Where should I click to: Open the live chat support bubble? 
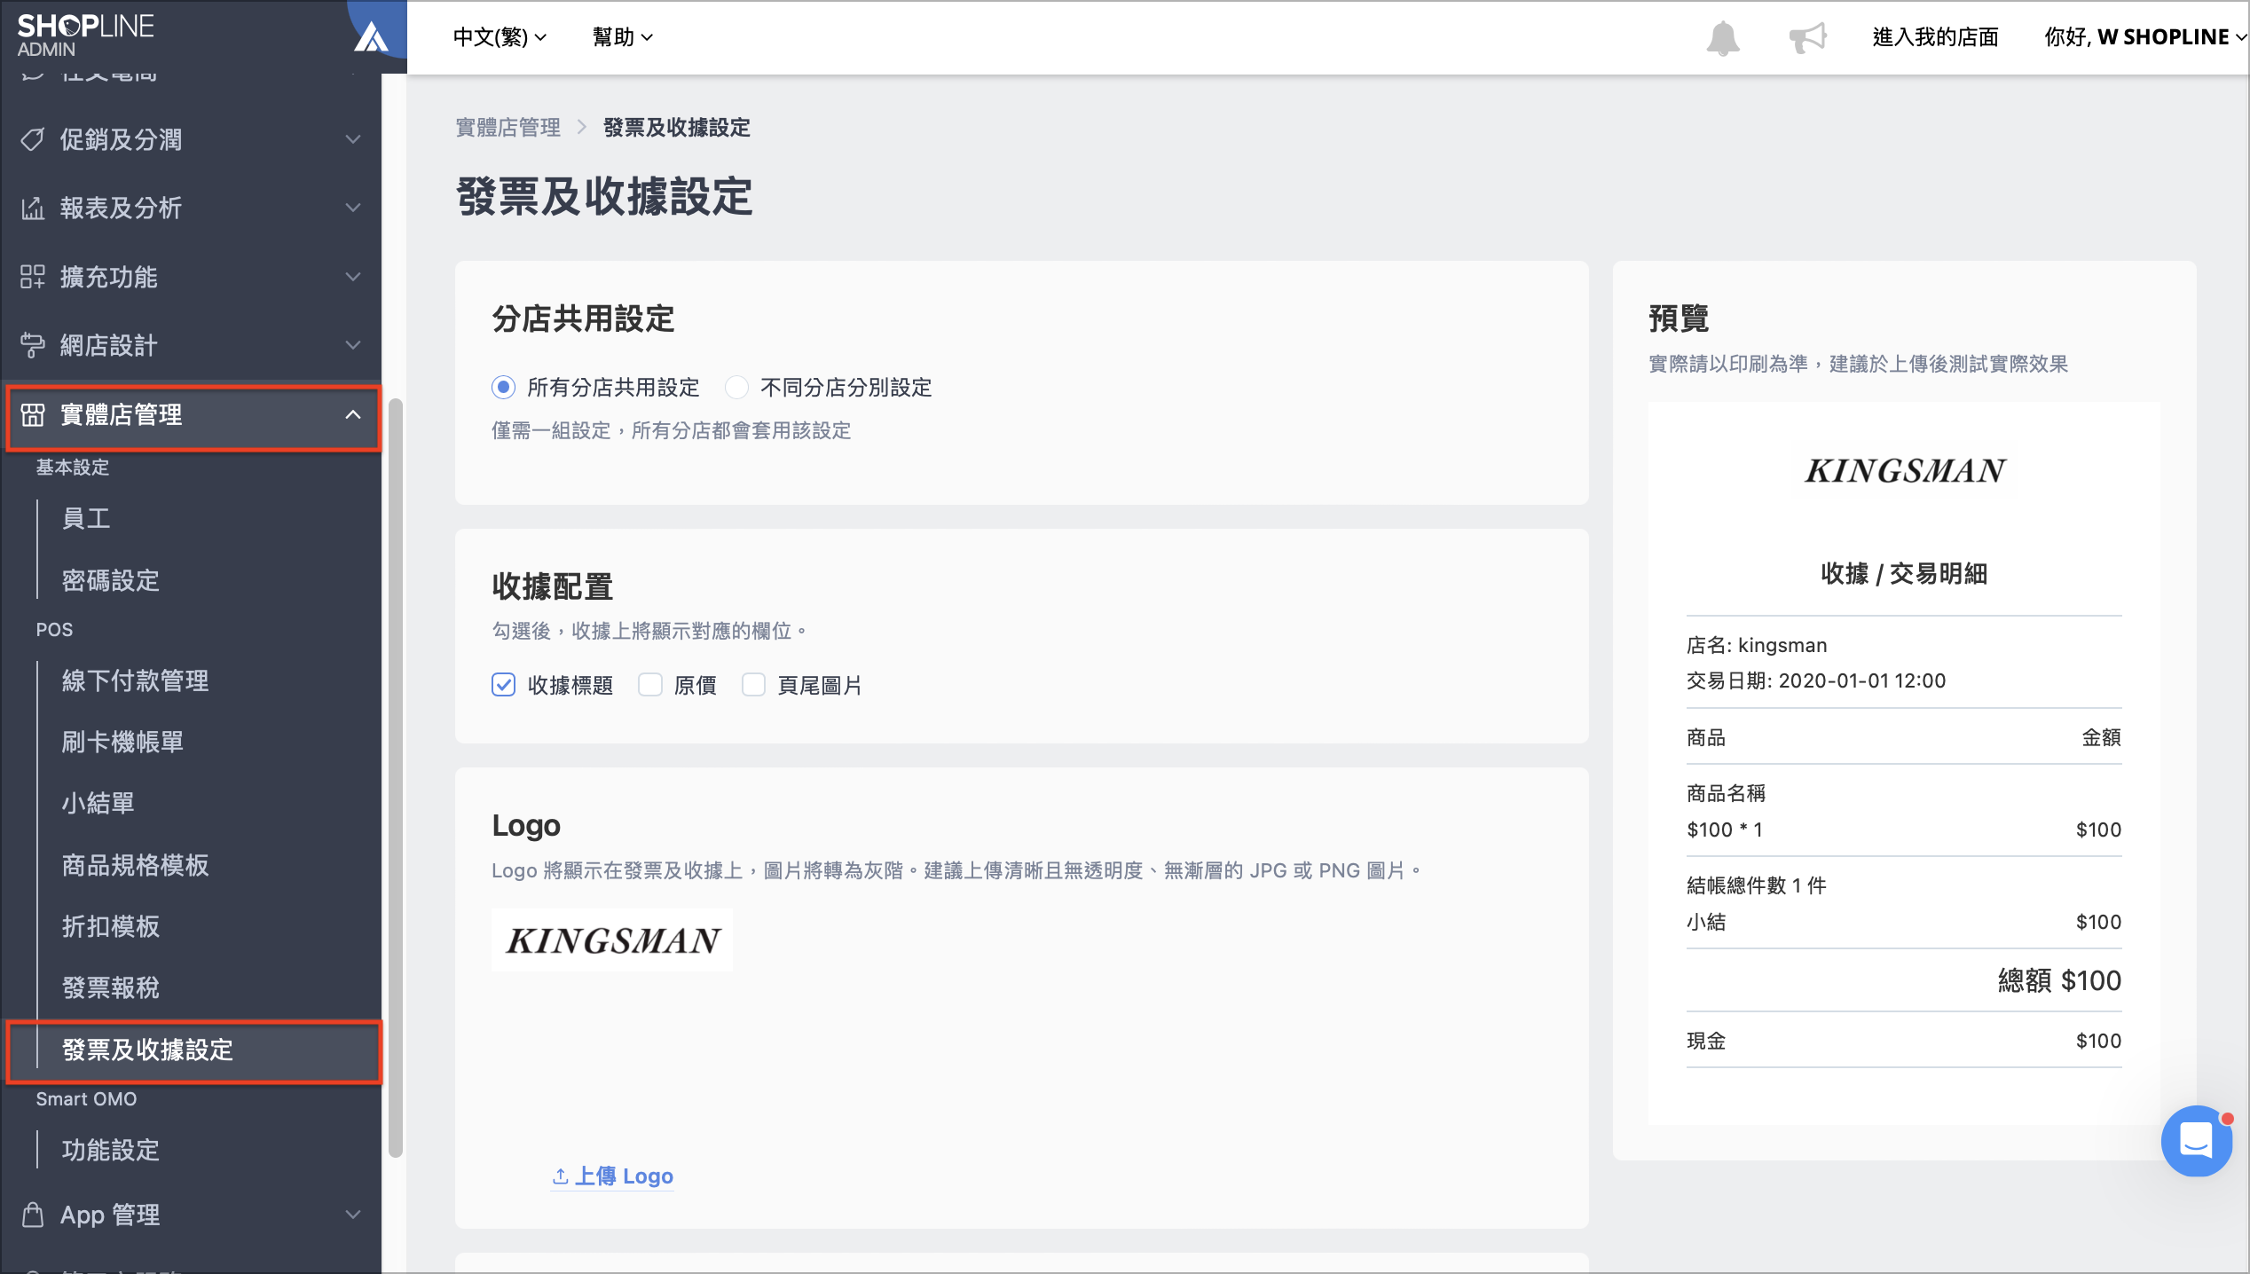tap(2196, 1140)
